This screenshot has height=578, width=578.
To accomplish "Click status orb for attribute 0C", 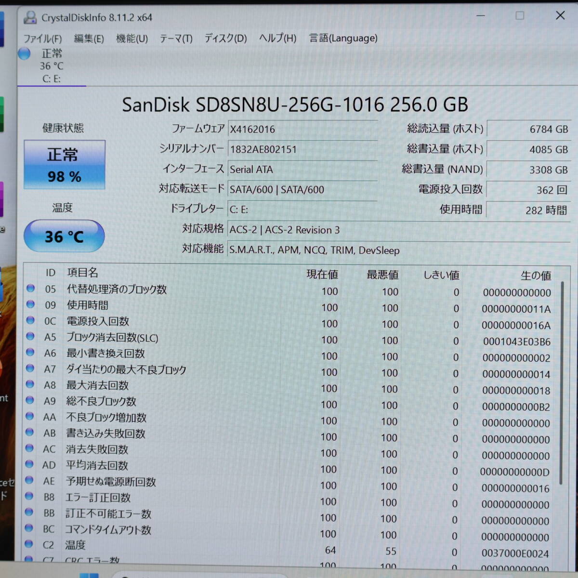I will click(30, 320).
